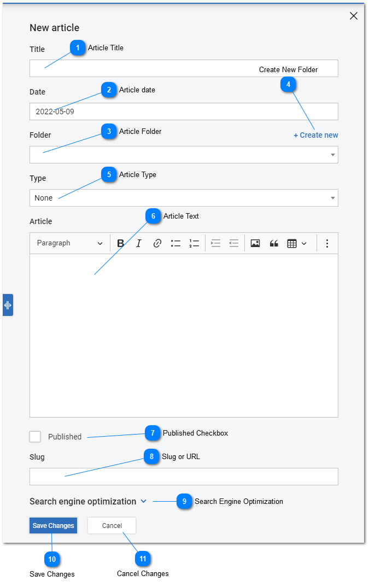Click the side panel resize handle
Screen dimensions: 369x587
point(8,305)
